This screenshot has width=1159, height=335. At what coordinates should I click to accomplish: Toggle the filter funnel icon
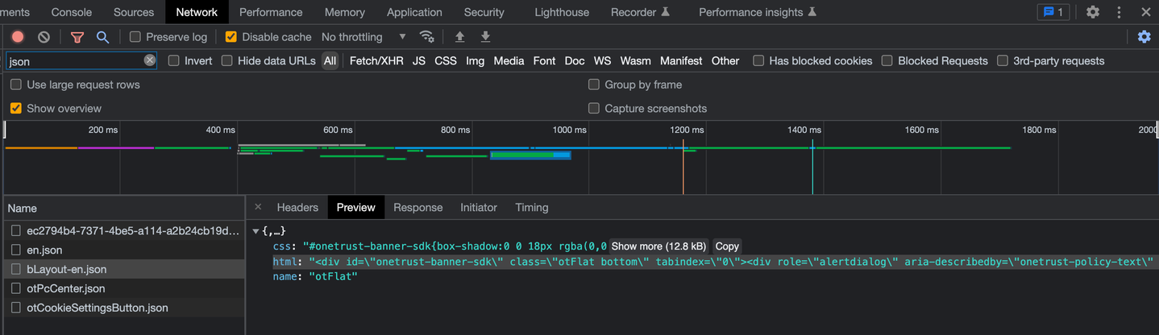(x=77, y=37)
